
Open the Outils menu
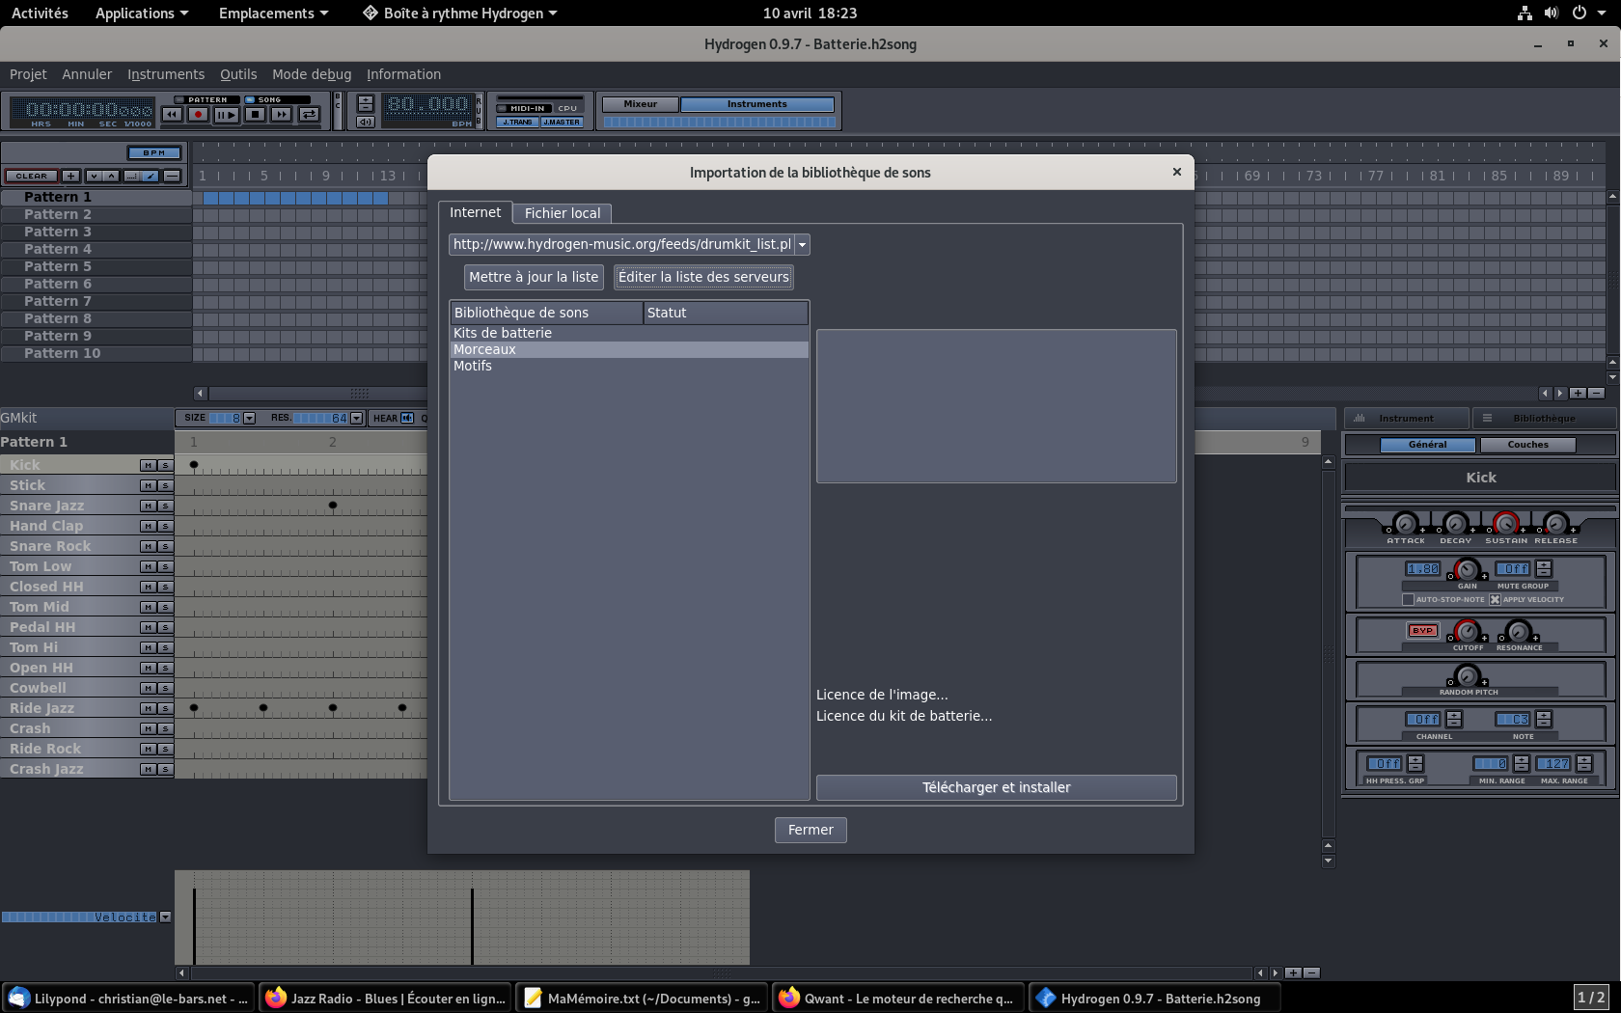tap(238, 74)
